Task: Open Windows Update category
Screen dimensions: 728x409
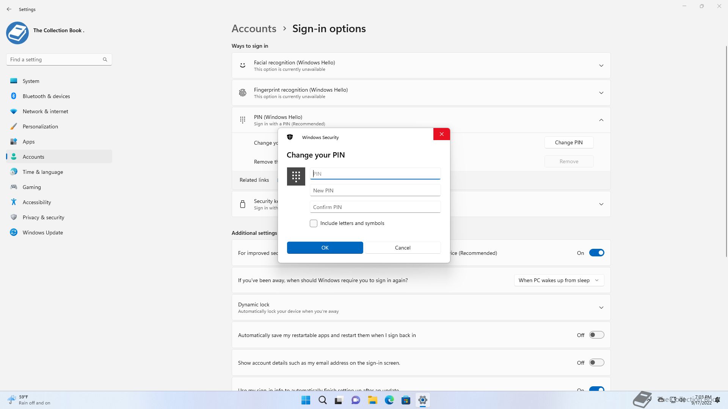Action: (59, 233)
